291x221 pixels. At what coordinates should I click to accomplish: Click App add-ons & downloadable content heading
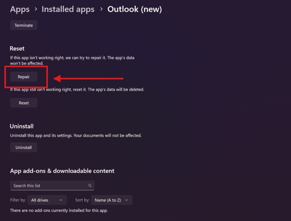click(x=62, y=171)
